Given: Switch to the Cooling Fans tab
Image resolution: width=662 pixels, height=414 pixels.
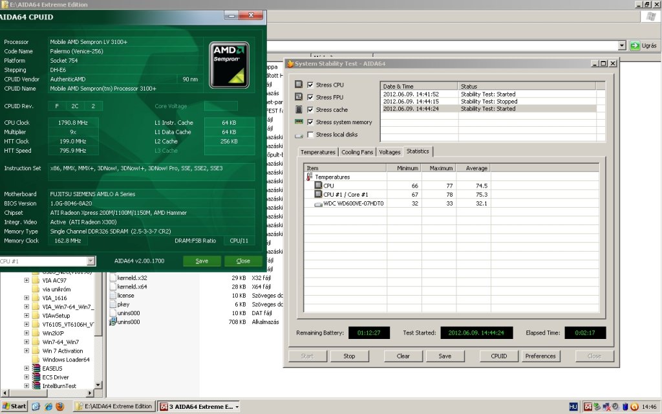Looking at the screenshot, I should click(357, 152).
